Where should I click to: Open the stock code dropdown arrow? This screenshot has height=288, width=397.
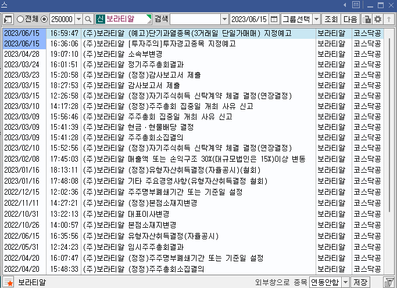pyautogui.click(x=78, y=19)
